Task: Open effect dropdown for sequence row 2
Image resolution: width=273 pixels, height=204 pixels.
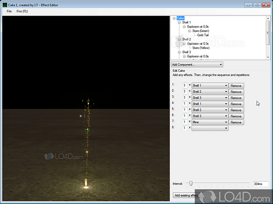Action: tap(210, 91)
